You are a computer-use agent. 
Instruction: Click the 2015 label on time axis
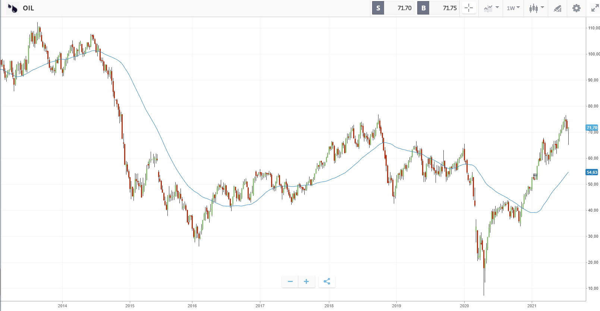(x=130, y=306)
